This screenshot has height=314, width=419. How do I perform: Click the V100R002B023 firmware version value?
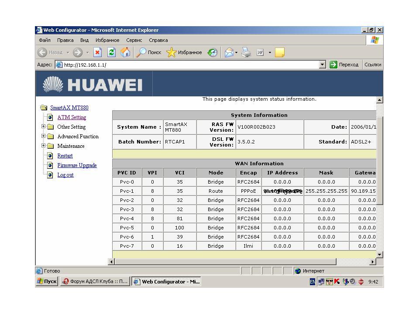pyautogui.click(x=256, y=127)
